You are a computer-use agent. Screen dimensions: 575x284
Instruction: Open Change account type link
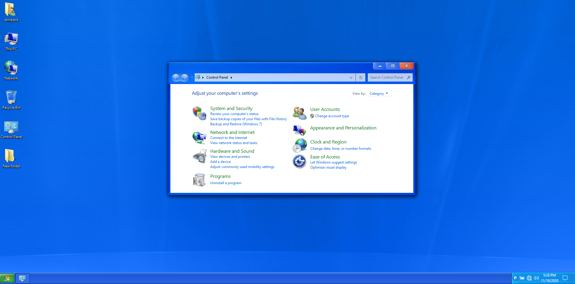coord(332,116)
